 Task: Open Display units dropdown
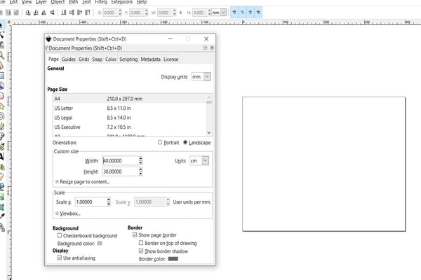(201, 77)
